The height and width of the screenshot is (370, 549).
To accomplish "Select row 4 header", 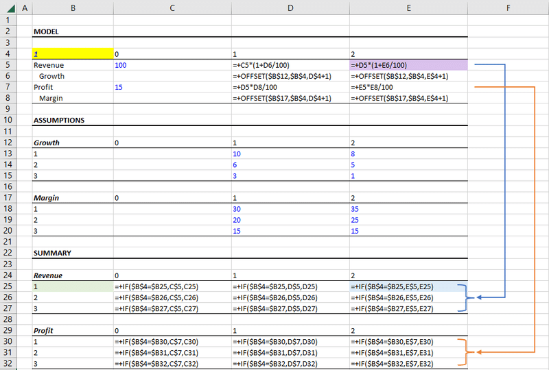I will pyautogui.click(x=8, y=54).
